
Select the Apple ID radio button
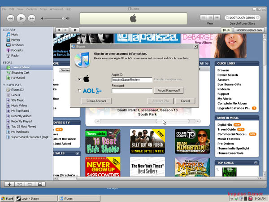pyautogui.click(x=79, y=79)
